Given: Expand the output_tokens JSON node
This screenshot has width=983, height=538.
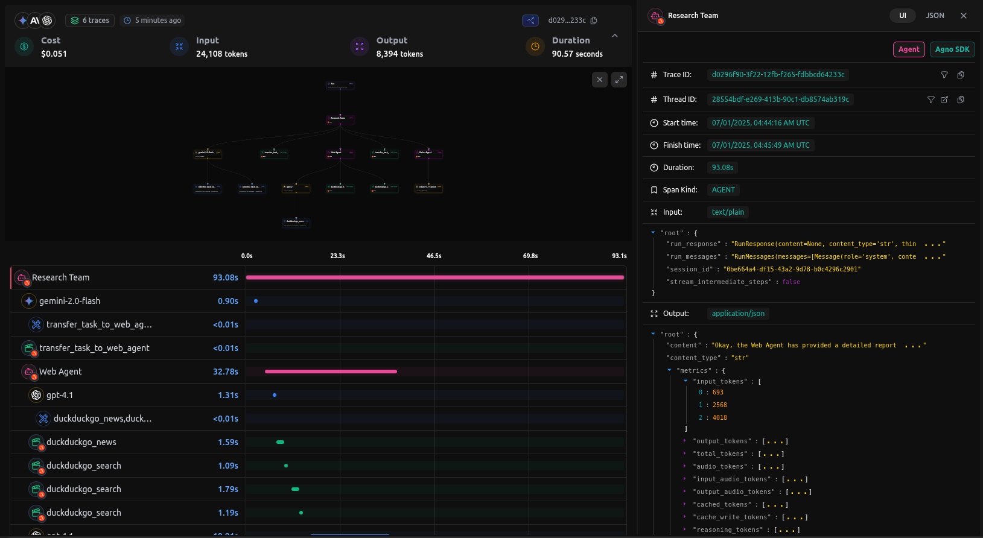Looking at the screenshot, I should tap(684, 441).
